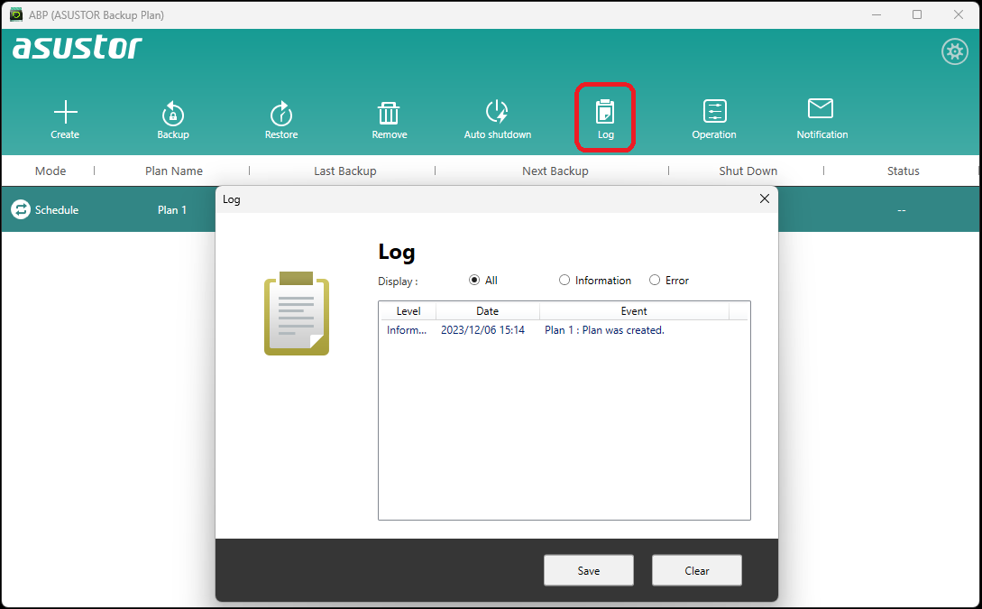
Task: Save the log file
Action: [x=589, y=570]
